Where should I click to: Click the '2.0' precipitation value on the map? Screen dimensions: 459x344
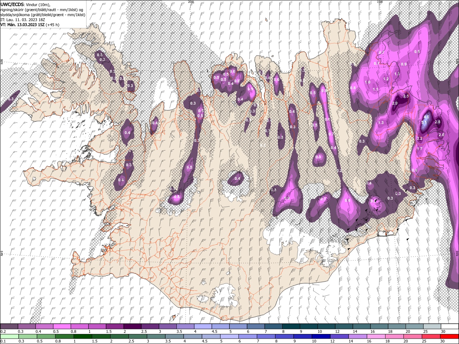441,135
